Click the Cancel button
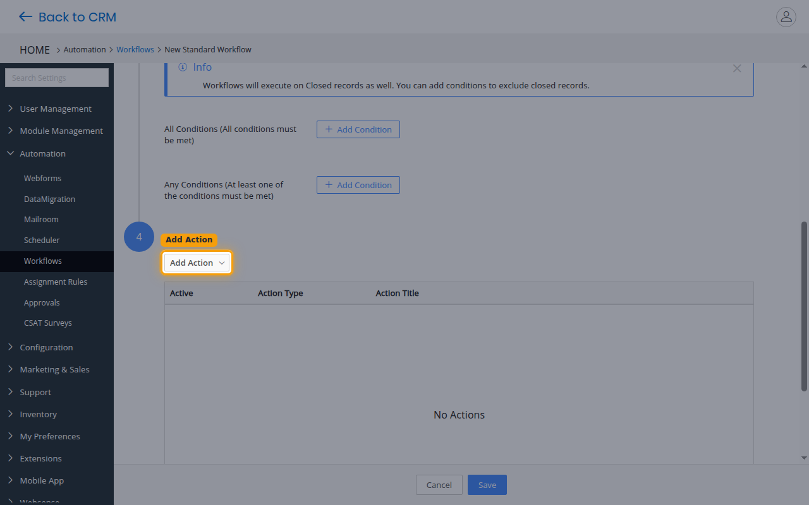Screen dimensions: 809x505 point(439,485)
